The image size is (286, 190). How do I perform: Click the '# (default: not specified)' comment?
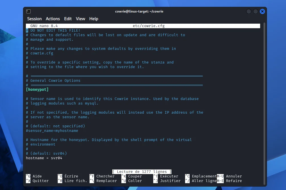tap(55, 126)
